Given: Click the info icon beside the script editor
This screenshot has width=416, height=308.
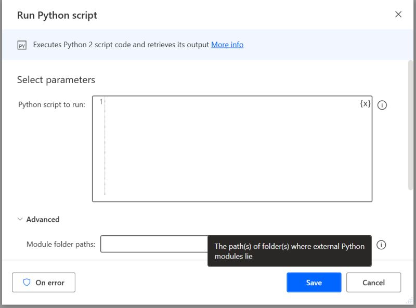Looking at the screenshot, I should point(383,105).
